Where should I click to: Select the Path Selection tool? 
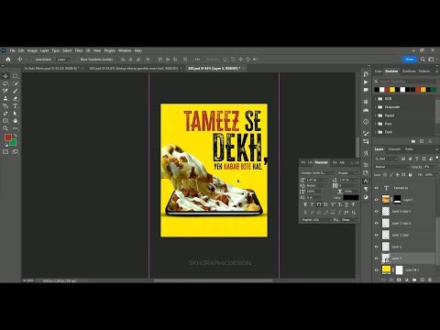click(15, 114)
